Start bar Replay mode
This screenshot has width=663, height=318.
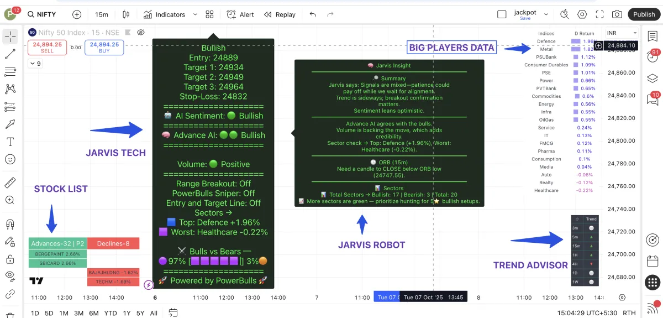[280, 14]
